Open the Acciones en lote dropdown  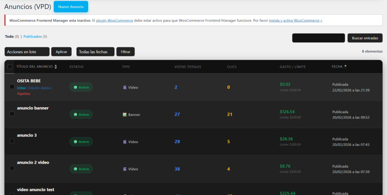(x=27, y=52)
